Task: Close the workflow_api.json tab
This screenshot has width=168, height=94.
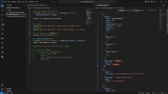Action: pyautogui.click(x=109, y=5)
